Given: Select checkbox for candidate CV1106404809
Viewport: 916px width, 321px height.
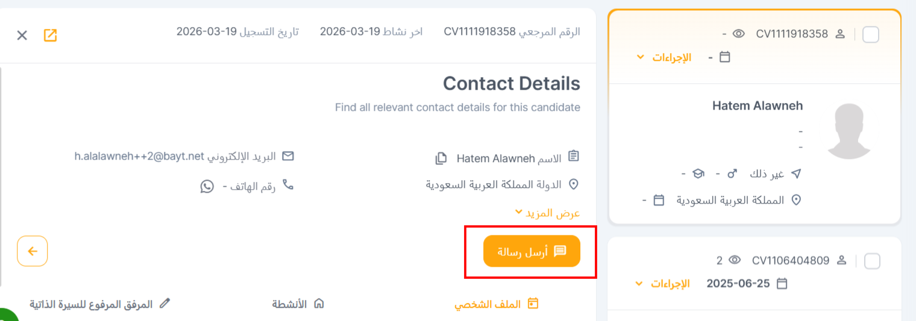Looking at the screenshot, I should 872,261.
